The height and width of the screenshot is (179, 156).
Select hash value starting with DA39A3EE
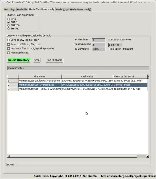(87, 85)
